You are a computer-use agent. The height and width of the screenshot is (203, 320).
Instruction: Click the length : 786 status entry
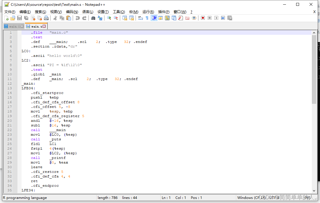pyautogui.click(x=108, y=198)
